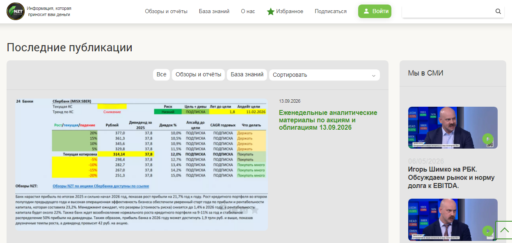Click the date 06/05/2026 in the sidebar
This screenshot has height=243, width=512.
(426, 161)
